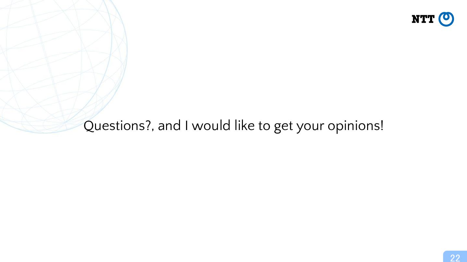Click the blue NTT loop logo icon
Viewport: 467px width, 262px height.
tap(446, 19)
